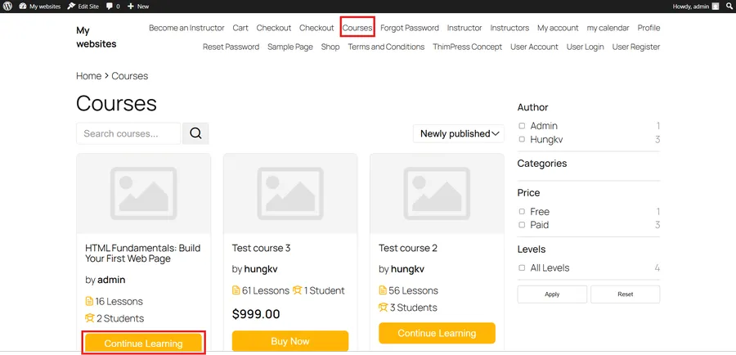736x355 pixels.
Task: Open the Forgot Password page
Action: click(410, 28)
